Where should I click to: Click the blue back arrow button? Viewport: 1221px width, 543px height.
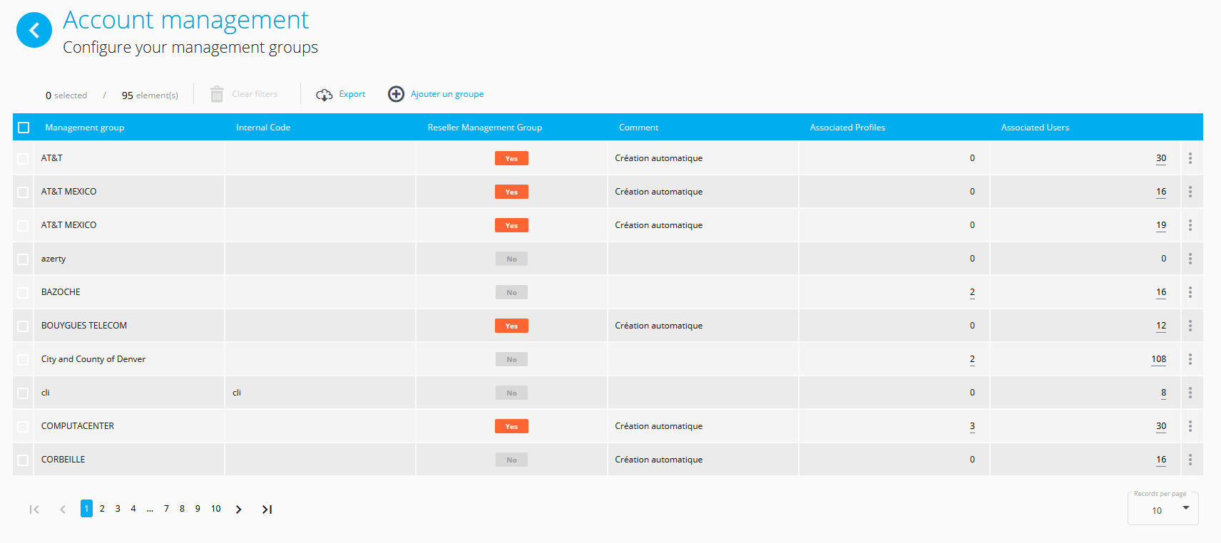coord(34,30)
